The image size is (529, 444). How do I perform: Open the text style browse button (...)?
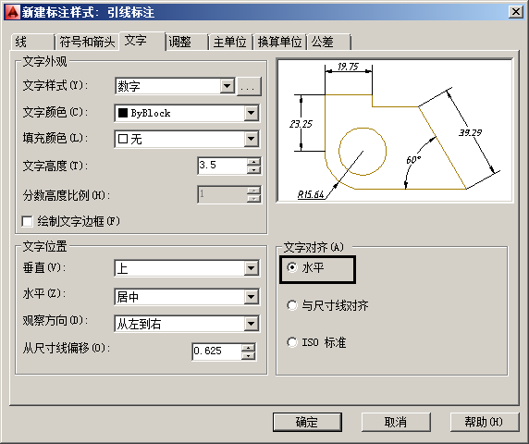[249, 87]
